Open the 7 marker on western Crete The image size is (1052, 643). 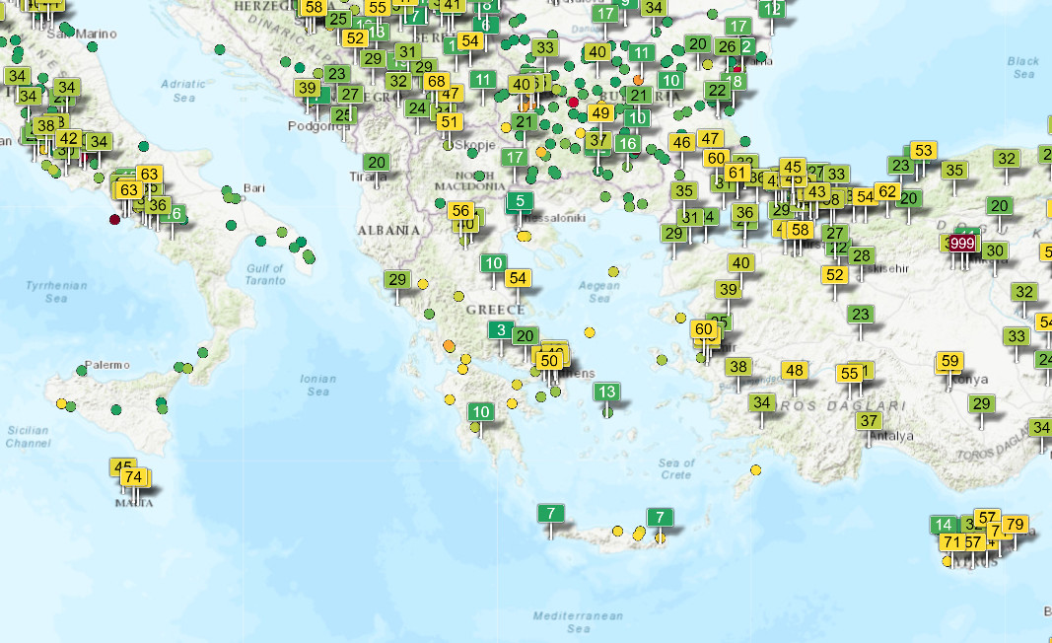pos(550,514)
